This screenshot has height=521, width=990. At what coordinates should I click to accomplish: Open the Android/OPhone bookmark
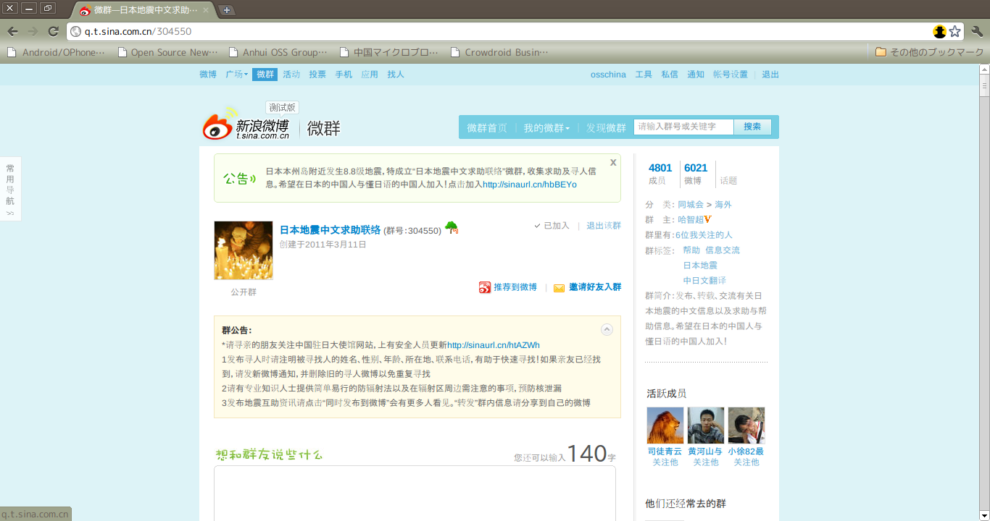tap(57, 52)
